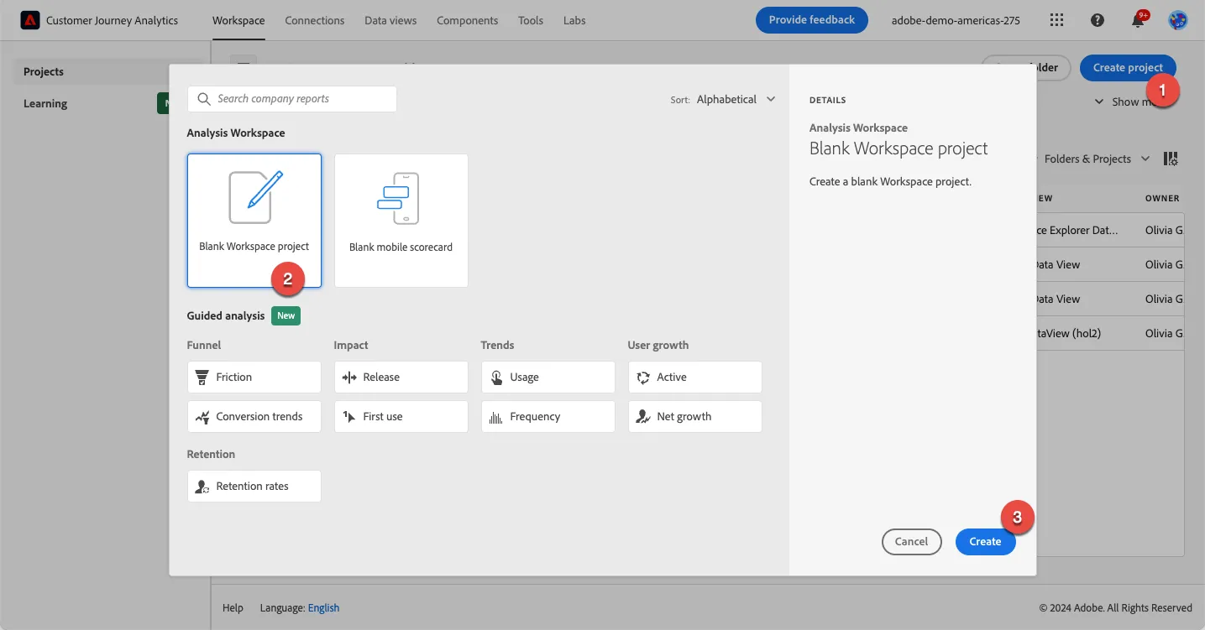Choose the Active user growth analysis
1205x630 pixels.
click(695, 377)
